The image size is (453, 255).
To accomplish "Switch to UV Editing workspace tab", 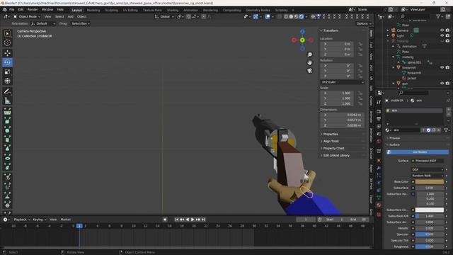I will click(x=130, y=10).
